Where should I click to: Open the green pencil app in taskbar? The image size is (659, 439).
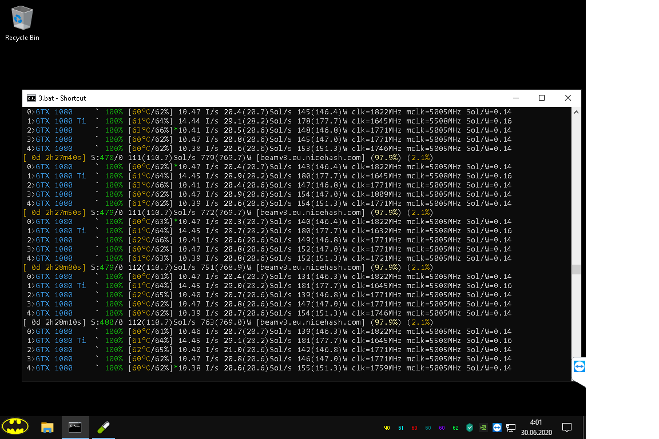click(104, 428)
